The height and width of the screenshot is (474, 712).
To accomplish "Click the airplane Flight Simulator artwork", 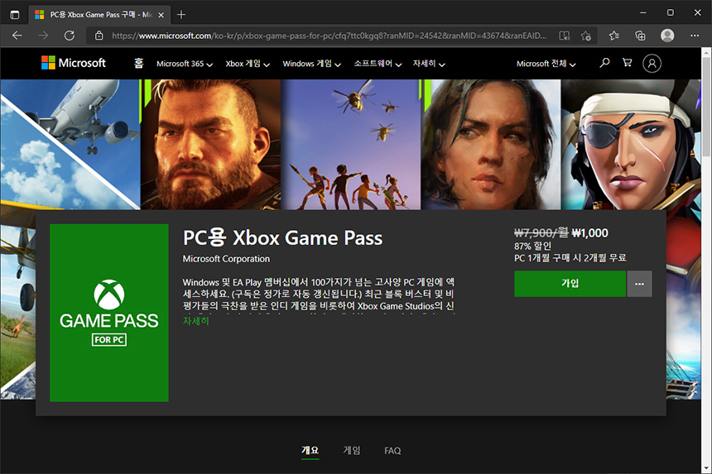I will click(70, 145).
